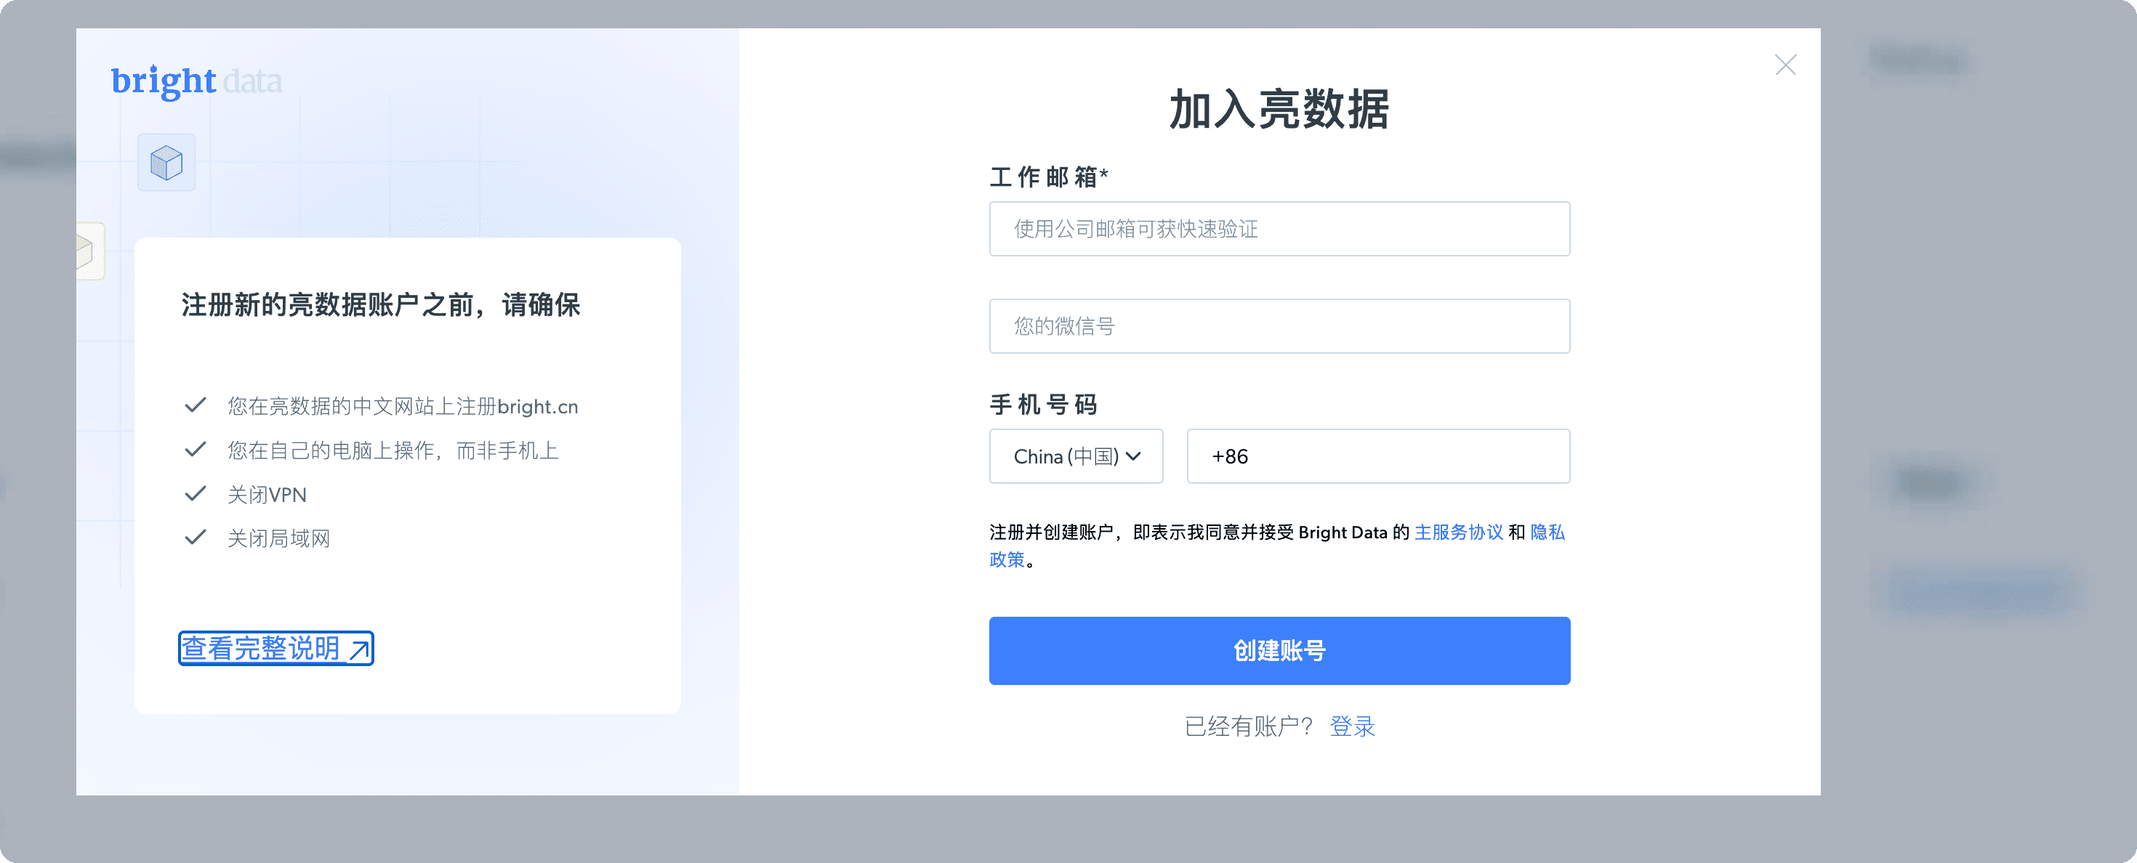The height and width of the screenshot is (863, 2137).
Task: Click checkmark beside bright.cn registration item
Action: (195, 405)
